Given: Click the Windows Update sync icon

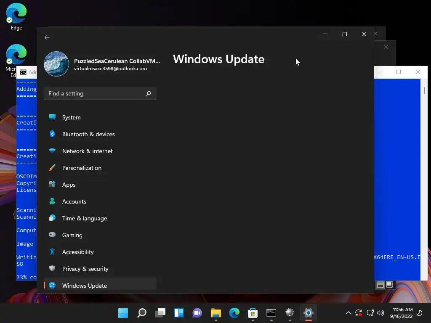Looking at the screenshot, I should pyautogui.click(x=52, y=285).
